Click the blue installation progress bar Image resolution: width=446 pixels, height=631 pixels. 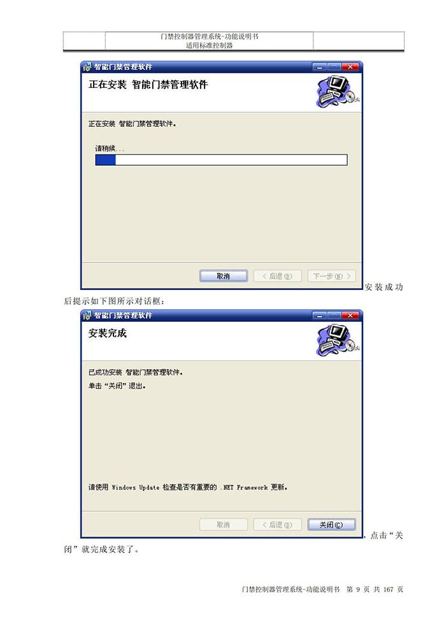click(221, 160)
